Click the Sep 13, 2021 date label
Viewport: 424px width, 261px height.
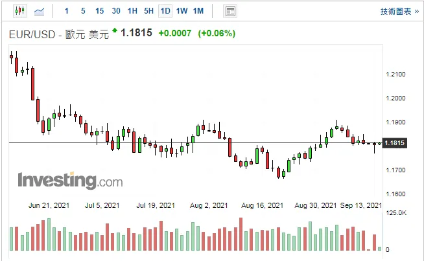click(x=361, y=205)
